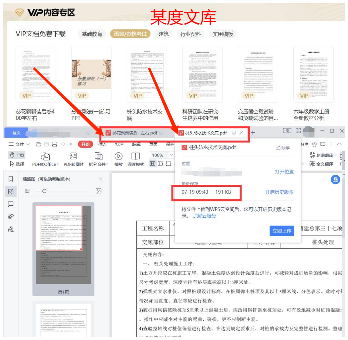The image size is (348, 340).
Task: Switch to the 开始 ribbon tab
Action: coord(85,144)
